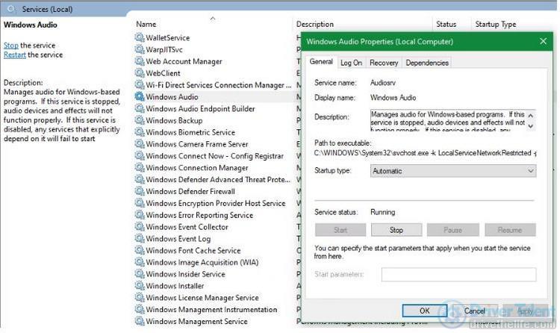Click the gear icon beside Windows Biometric Service

tap(140, 132)
